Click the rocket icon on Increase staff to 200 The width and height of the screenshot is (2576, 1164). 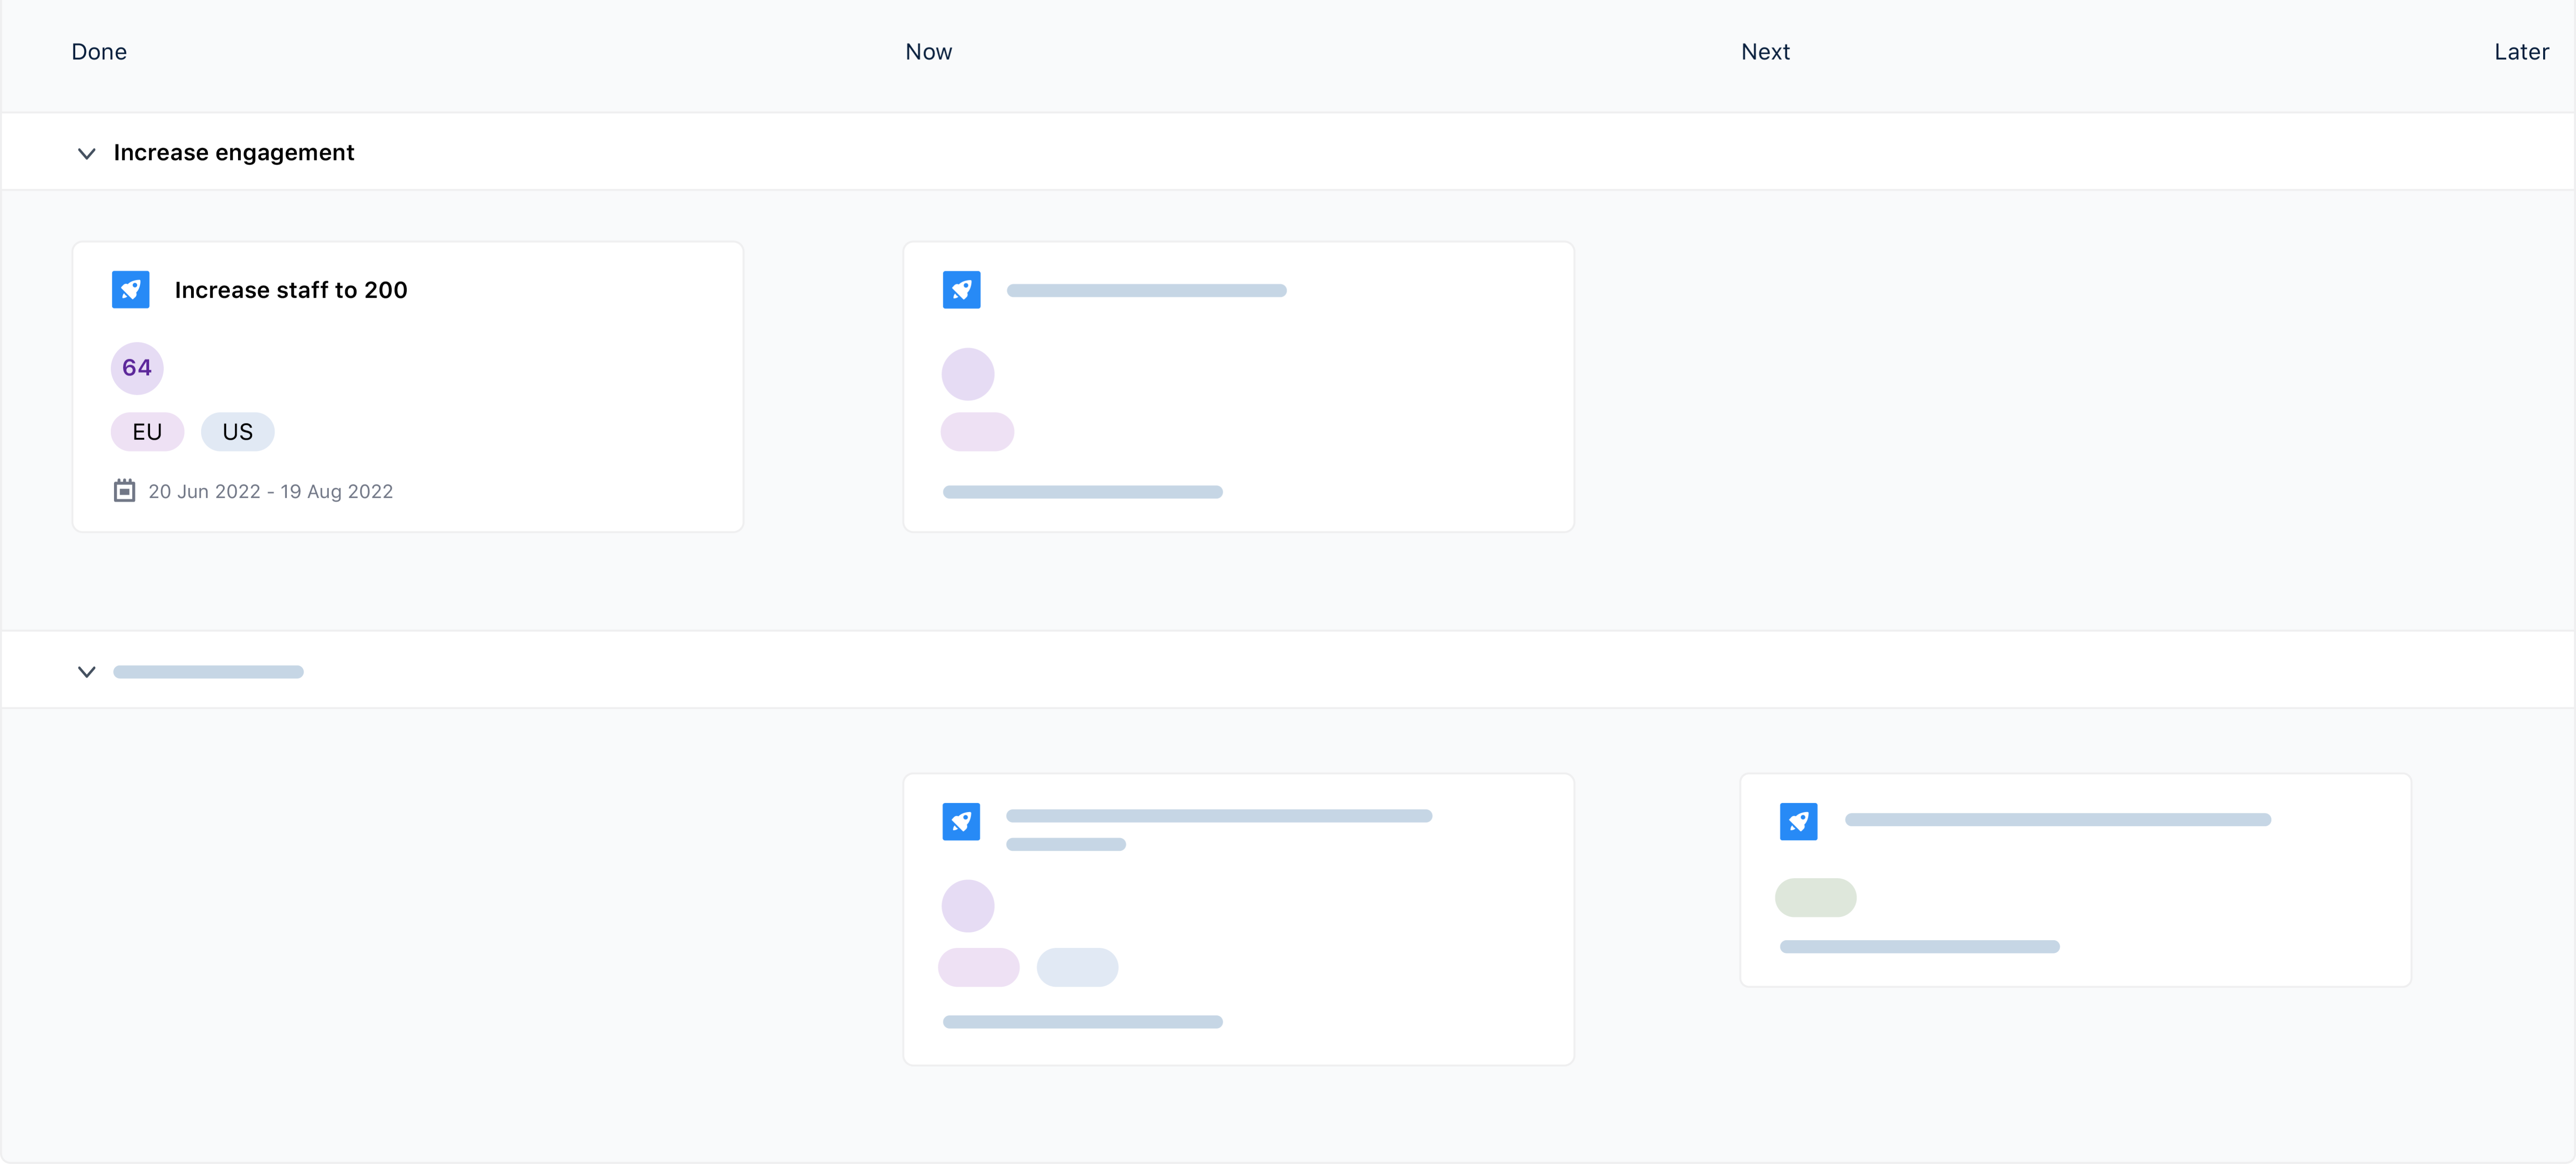click(131, 289)
